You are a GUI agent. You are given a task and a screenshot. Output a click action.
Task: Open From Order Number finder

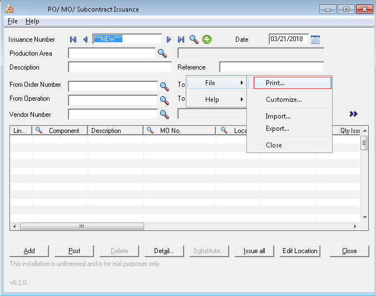pos(164,86)
